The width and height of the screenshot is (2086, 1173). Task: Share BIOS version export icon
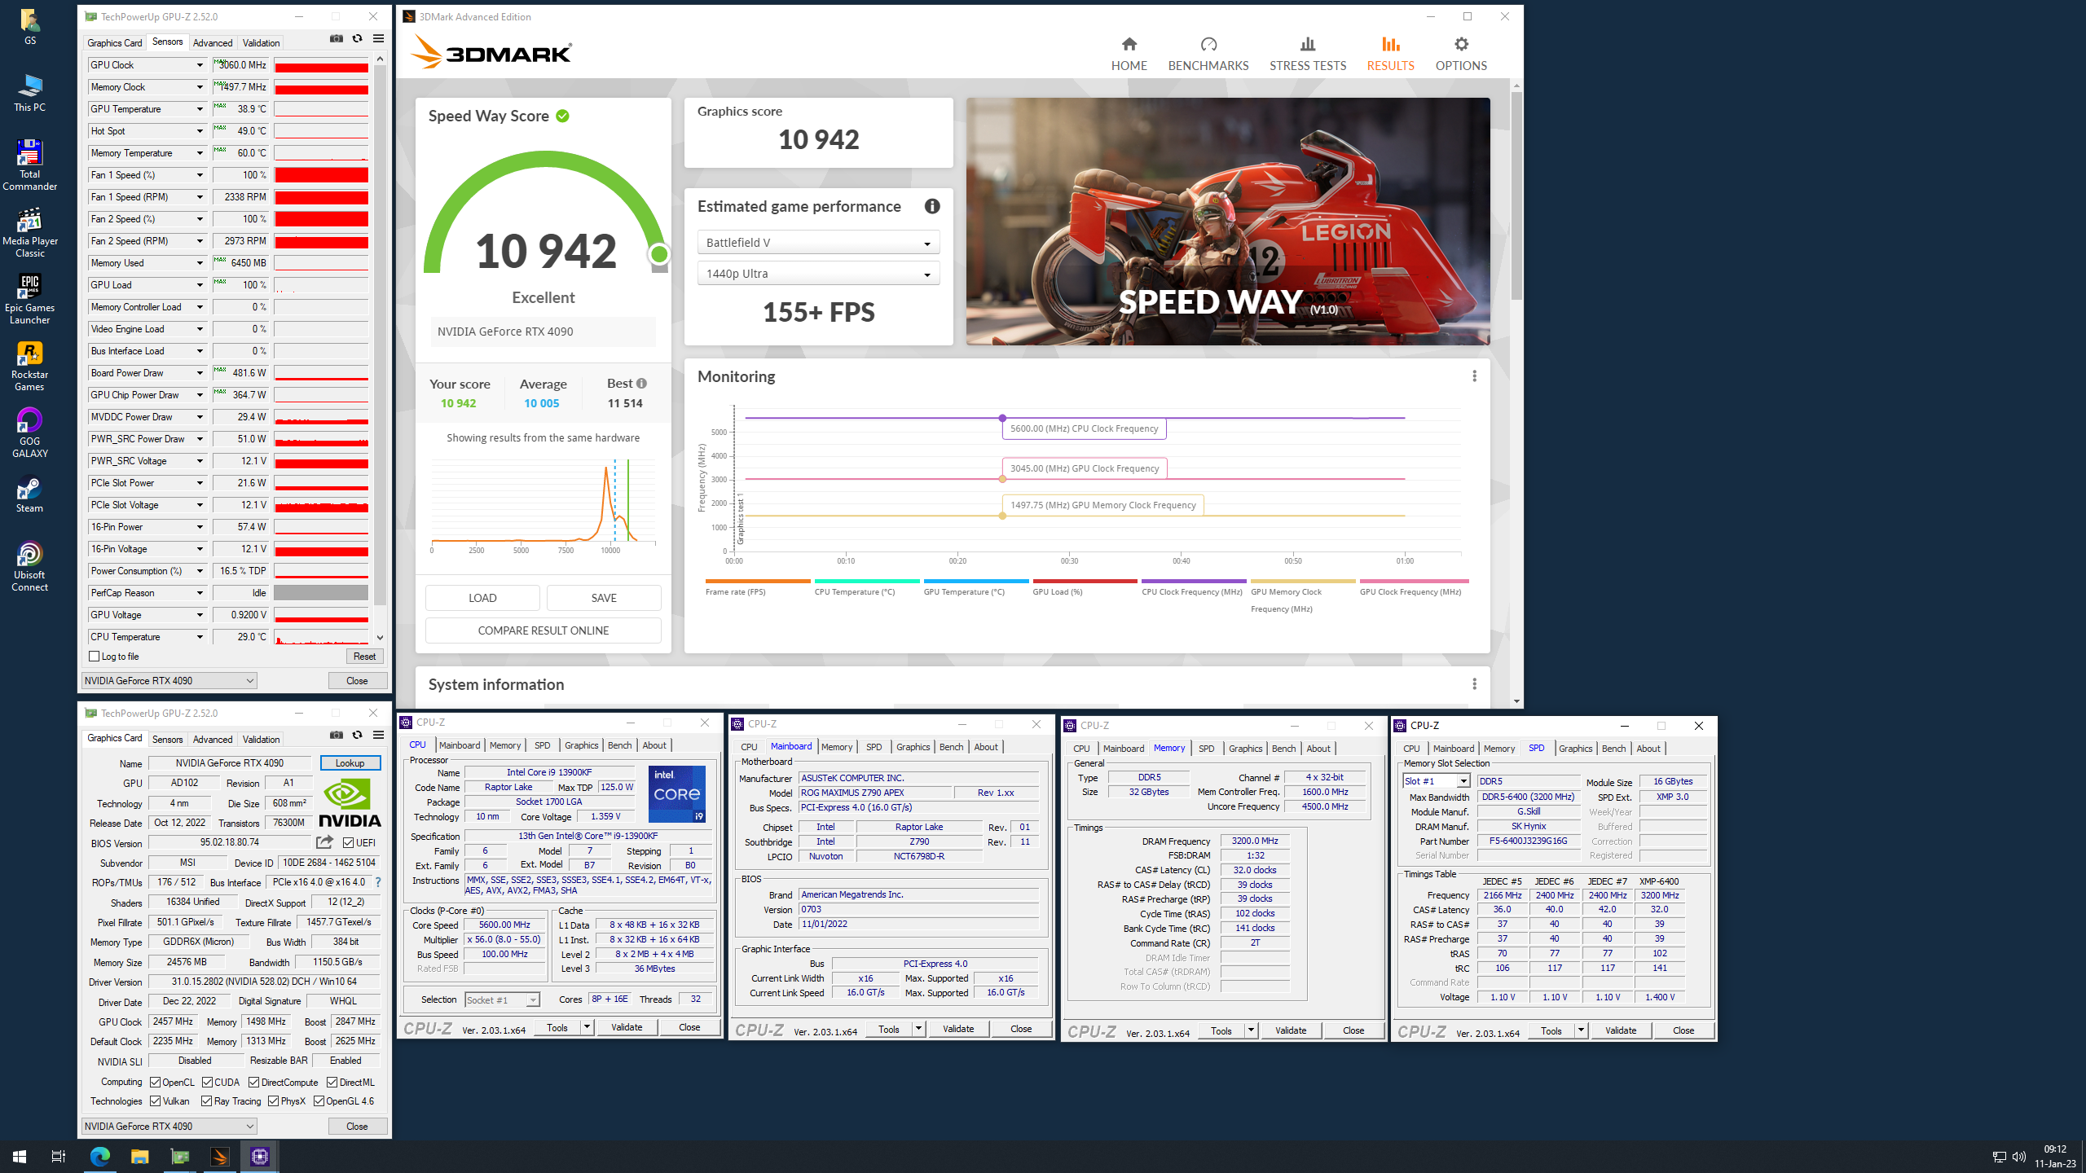pyautogui.click(x=324, y=842)
